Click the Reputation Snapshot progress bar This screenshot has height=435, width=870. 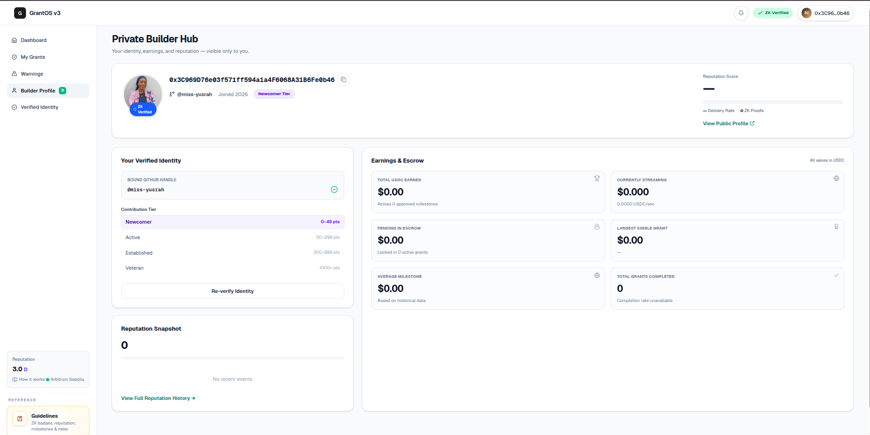point(233,358)
